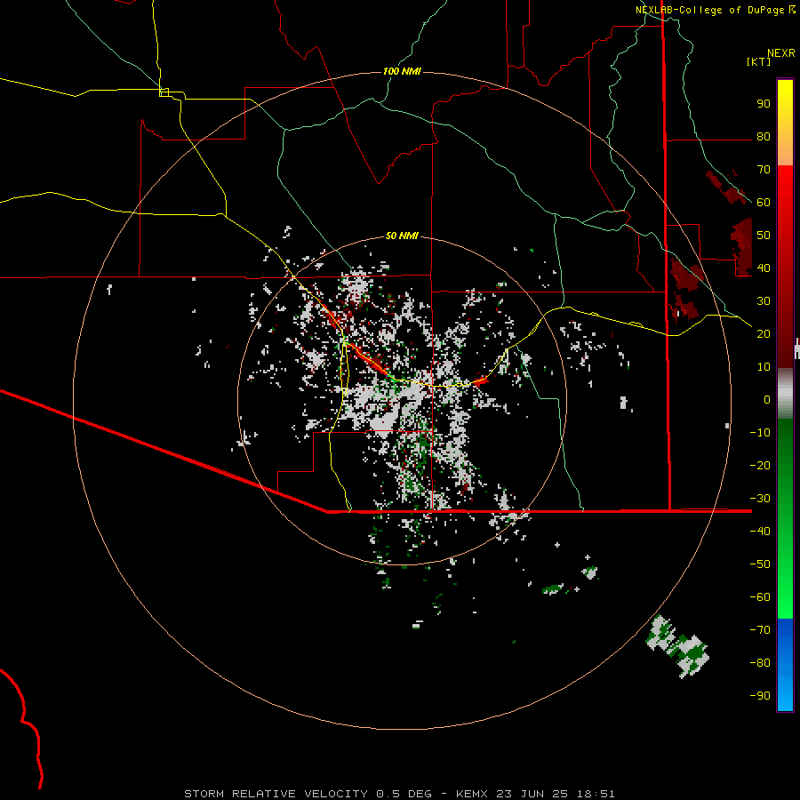Image resolution: width=800 pixels, height=800 pixels.
Task: Click the 50 NMI range ring label
Action: [402, 236]
